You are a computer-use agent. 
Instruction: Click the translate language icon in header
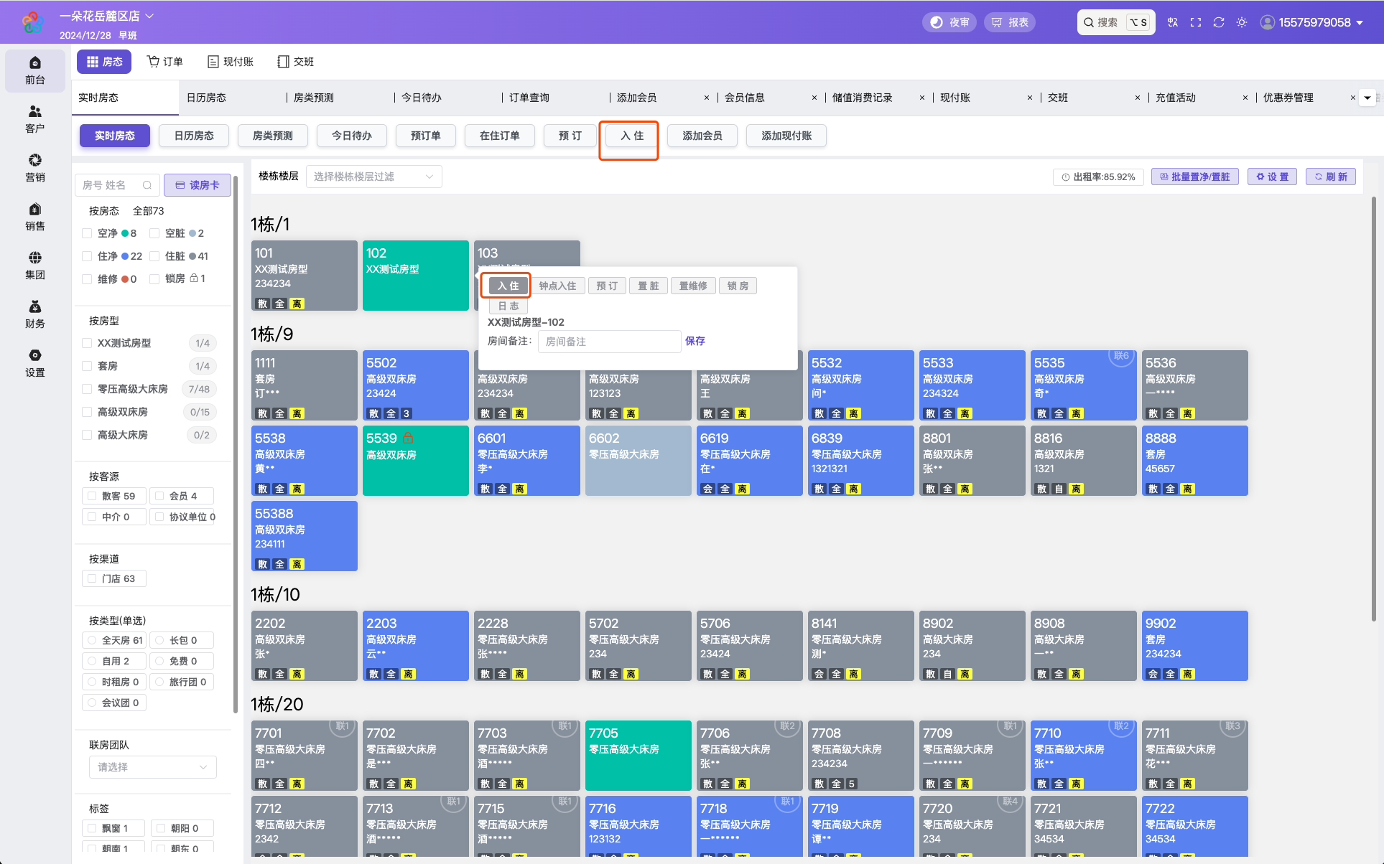(x=1173, y=22)
